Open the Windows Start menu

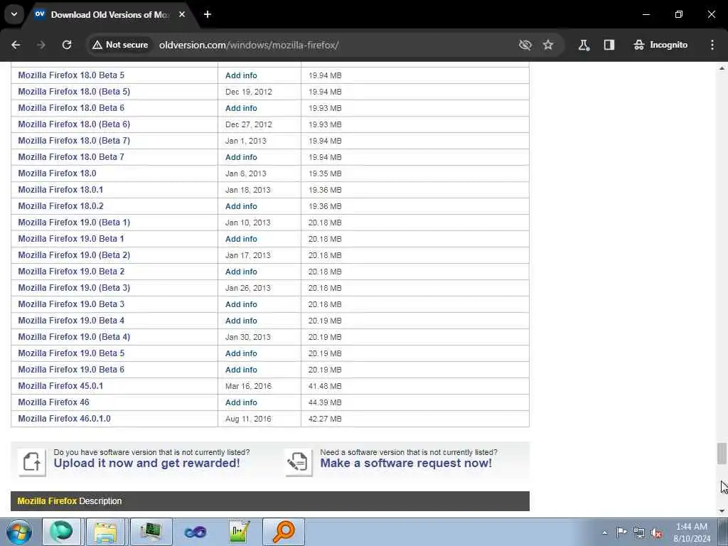coord(19,532)
